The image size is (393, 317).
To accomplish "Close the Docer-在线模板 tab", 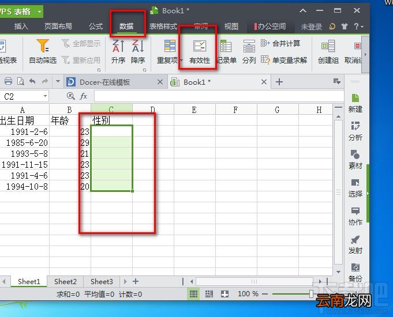I will pos(160,82).
